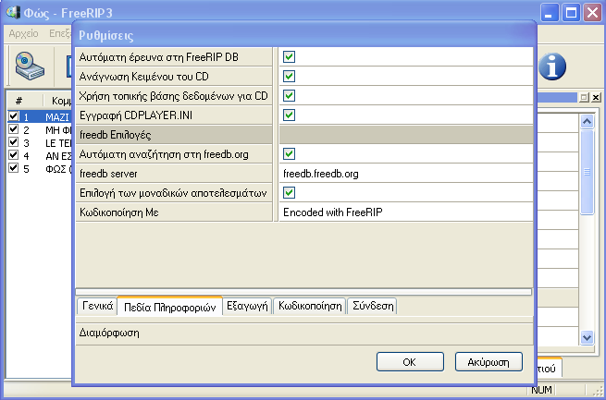The image size is (606, 400).
Task: Close the side panel with its X
Action: (597, 97)
